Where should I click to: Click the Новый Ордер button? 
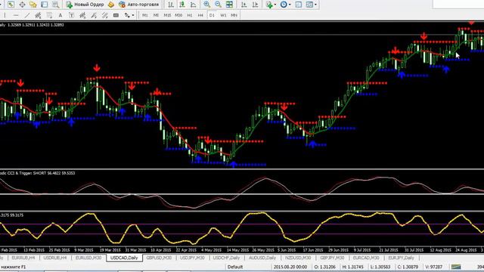(85, 5)
